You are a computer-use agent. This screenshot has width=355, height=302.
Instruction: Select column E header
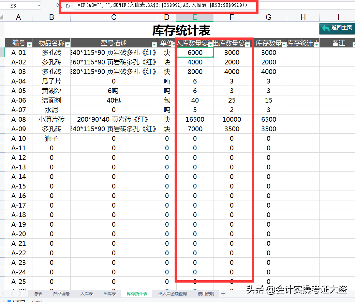coord(195,17)
